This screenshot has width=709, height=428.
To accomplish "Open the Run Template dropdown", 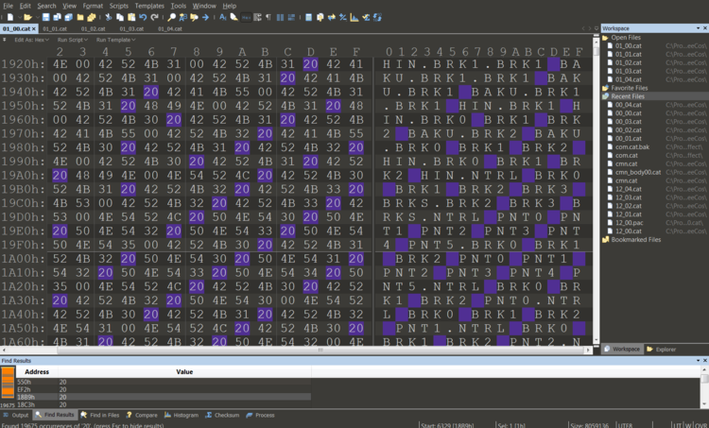I will tap(115, 40).
